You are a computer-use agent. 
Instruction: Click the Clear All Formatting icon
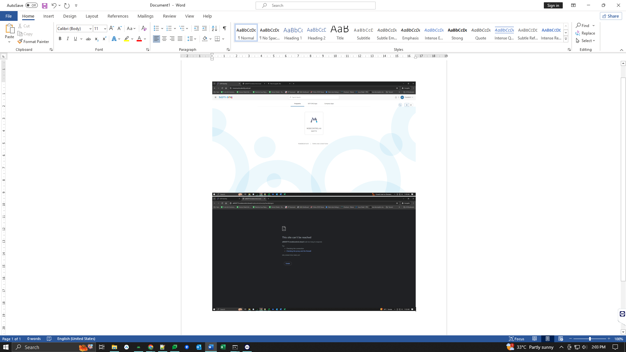coord(144,28)
